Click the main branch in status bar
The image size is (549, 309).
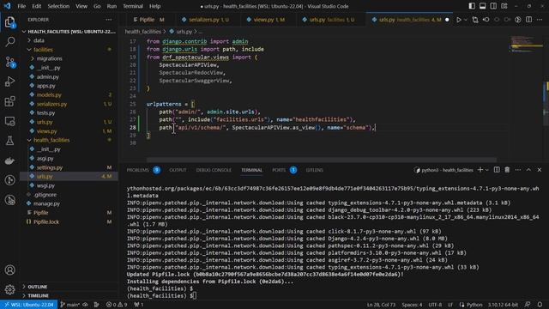click(70, 305)
